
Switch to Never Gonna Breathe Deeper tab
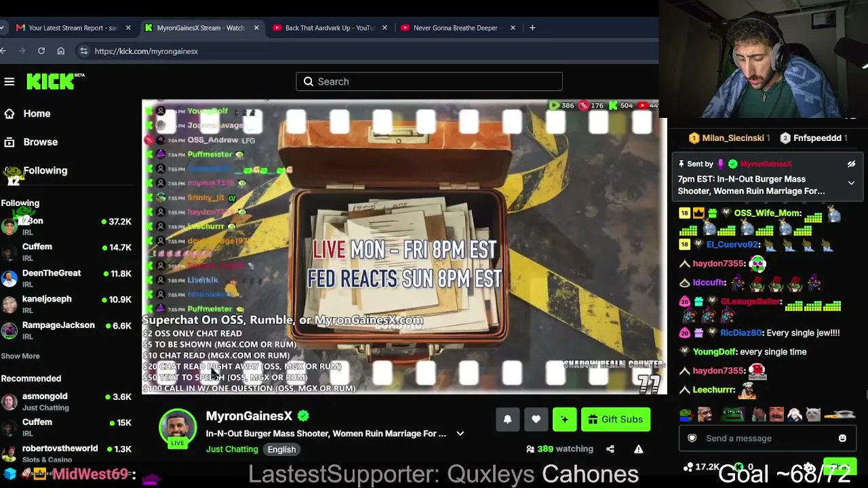tap(458, 28)
